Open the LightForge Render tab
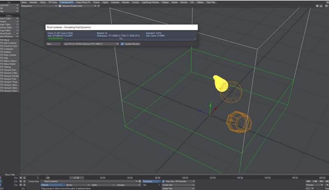The image size is (329, 190). pyautogui.click(x=151, y=2)
